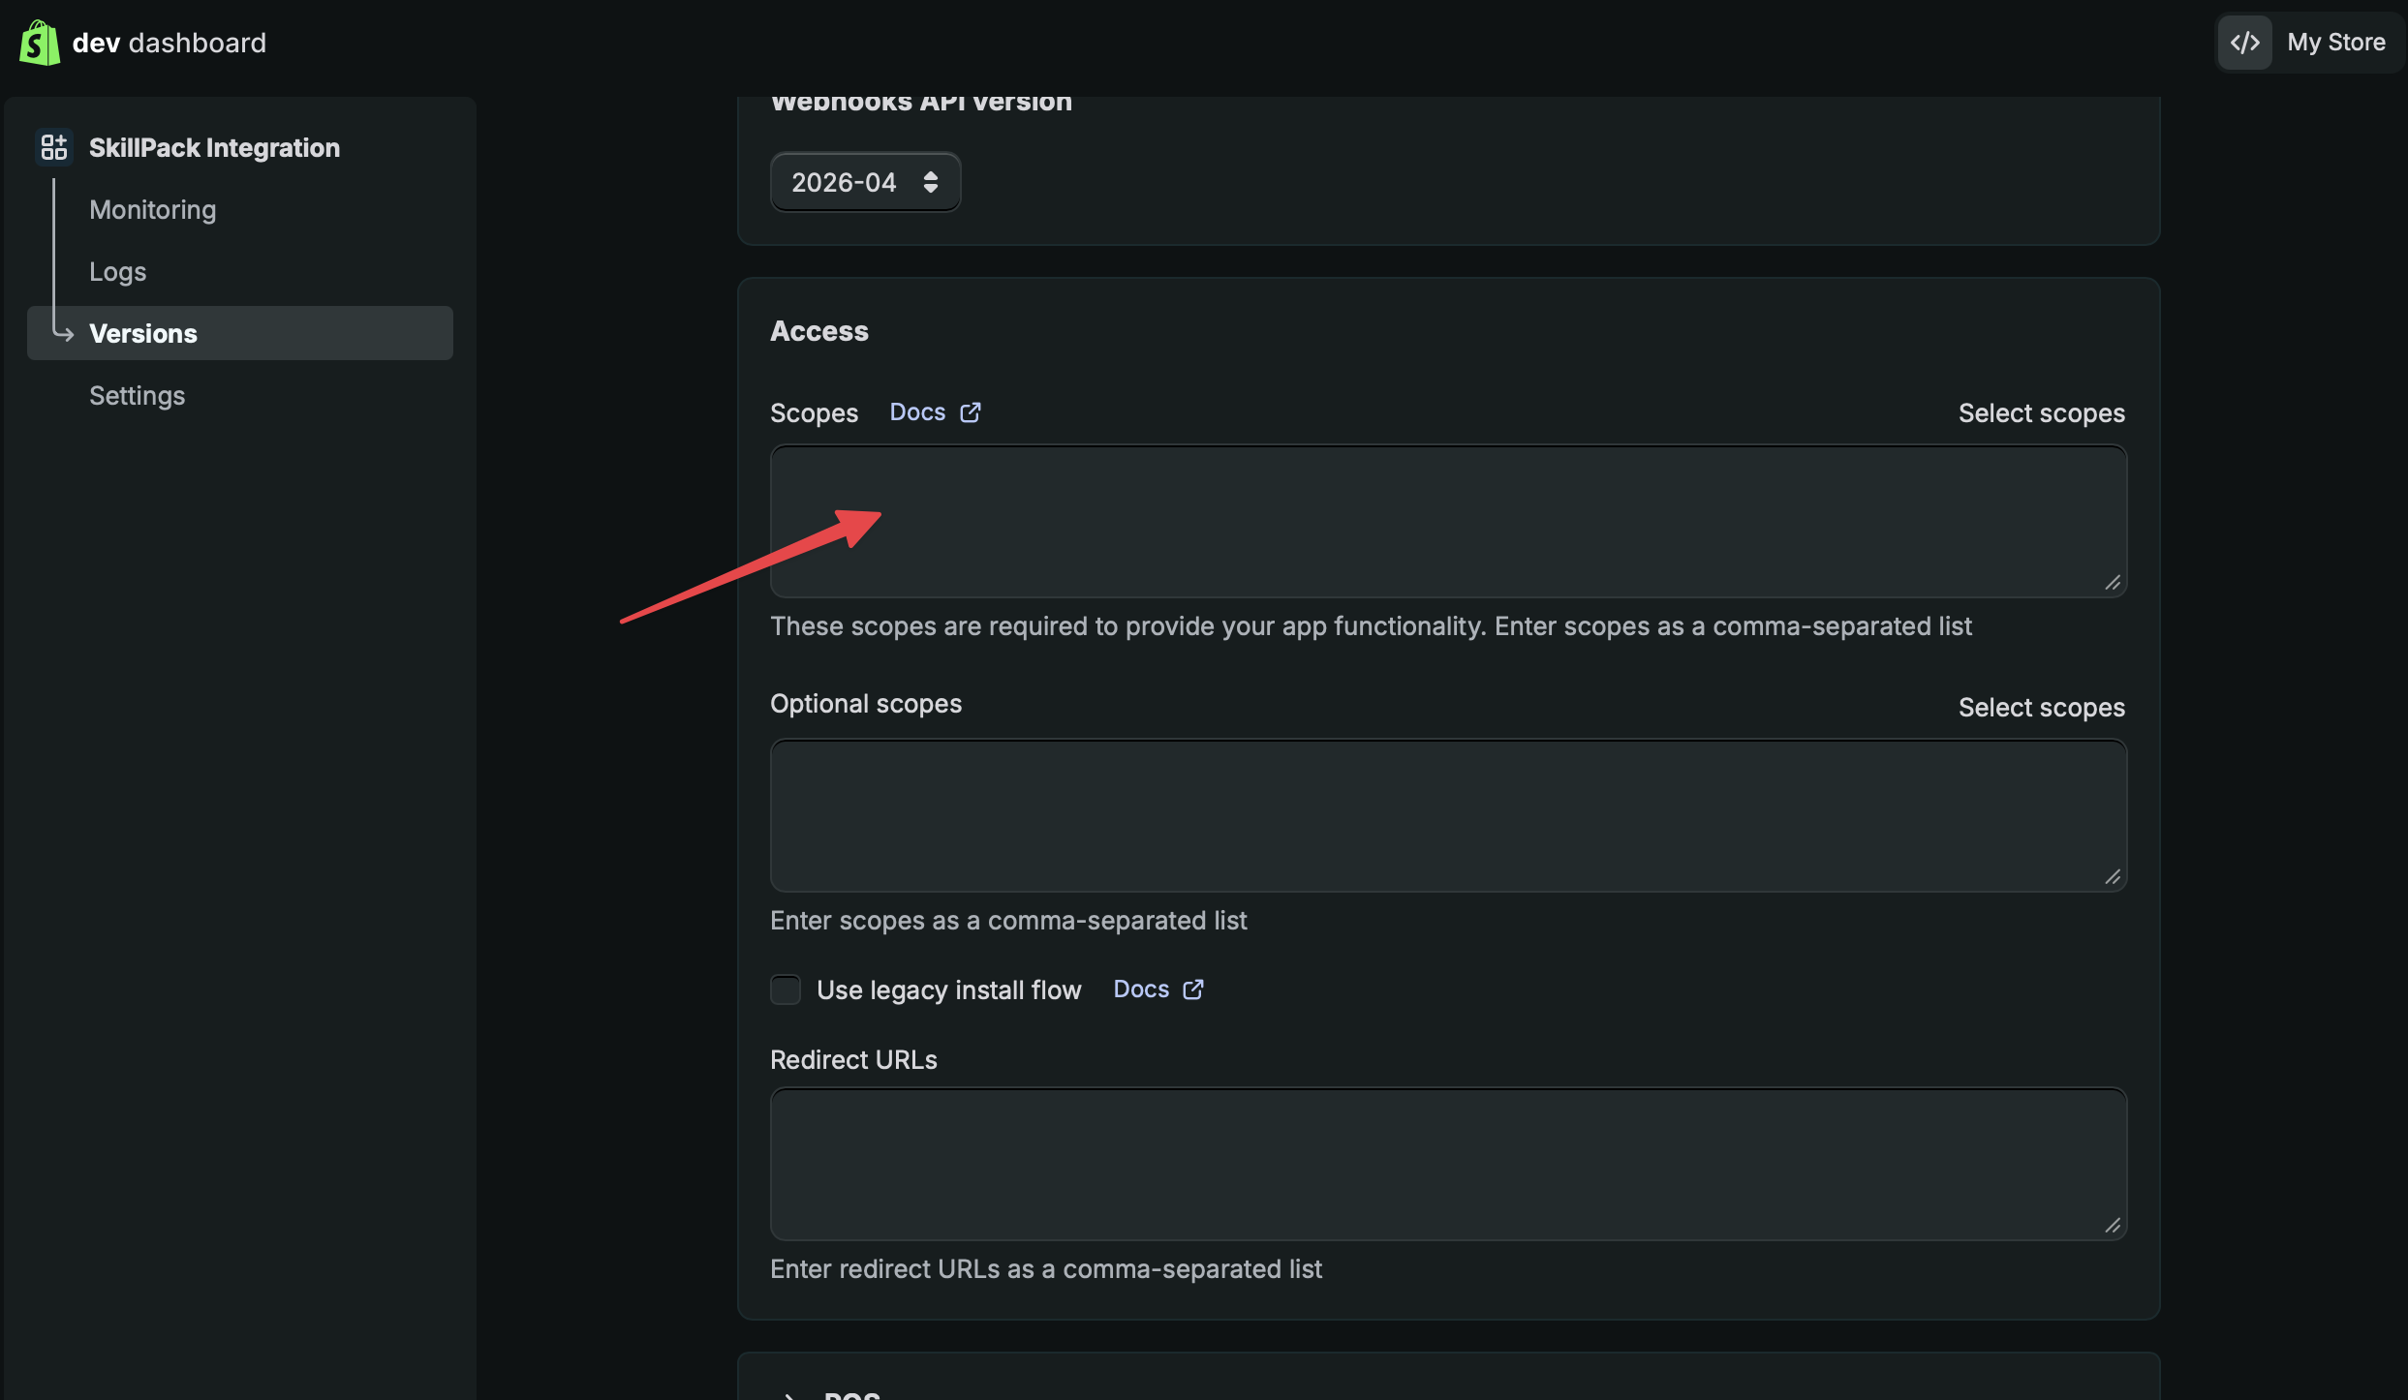Viewport: 2408px width, 1400px height.
Task: Click 'Enter redirect URLs as a comma-separated list' text
Action: click(x=1046, y=1269)
